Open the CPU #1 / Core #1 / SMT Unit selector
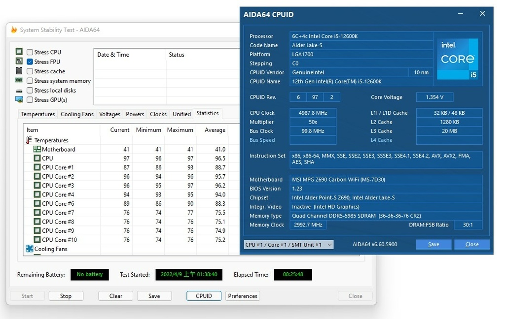This screenshot has width=505, height=319. [289, 244]
